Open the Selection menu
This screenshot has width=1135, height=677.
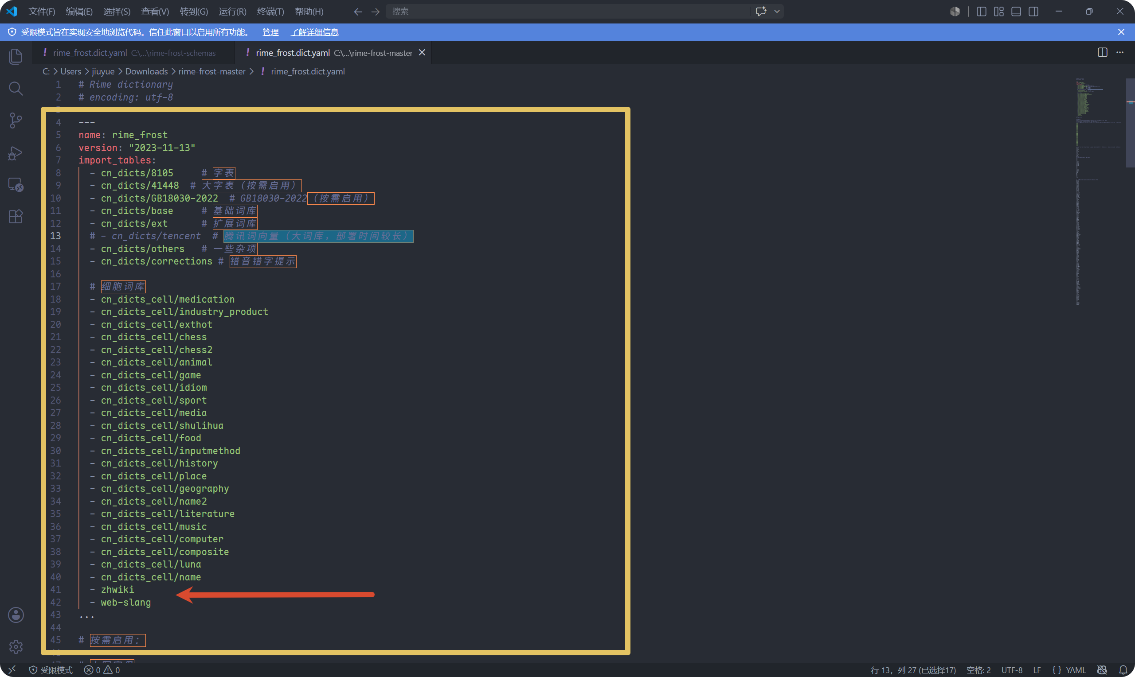click(117, 12)
